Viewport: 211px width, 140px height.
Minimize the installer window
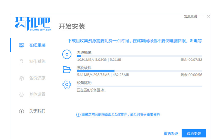201,16
